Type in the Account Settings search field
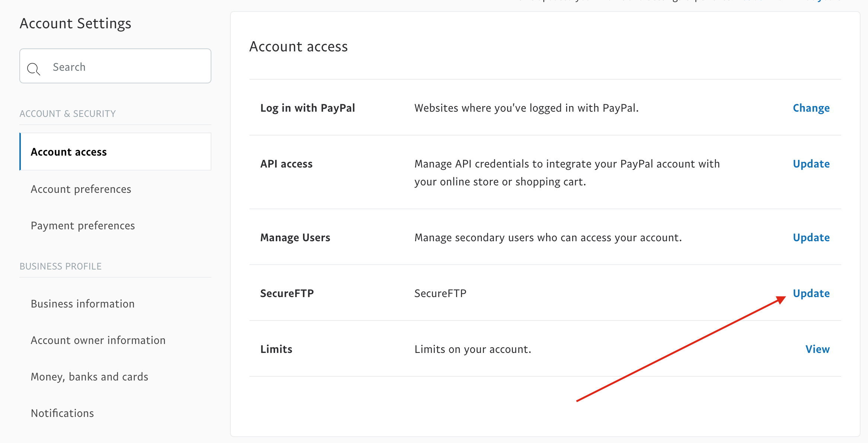This screenshot has width=868, height=443. pyautogui.click(x=123, y=67)
